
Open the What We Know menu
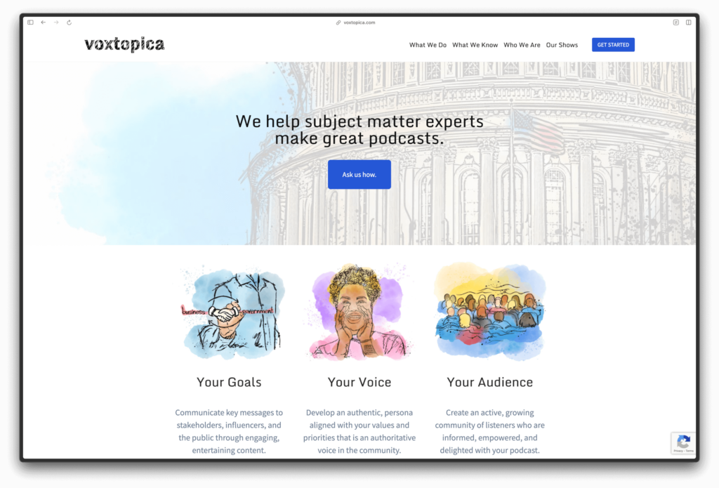[x=475, y=45]
